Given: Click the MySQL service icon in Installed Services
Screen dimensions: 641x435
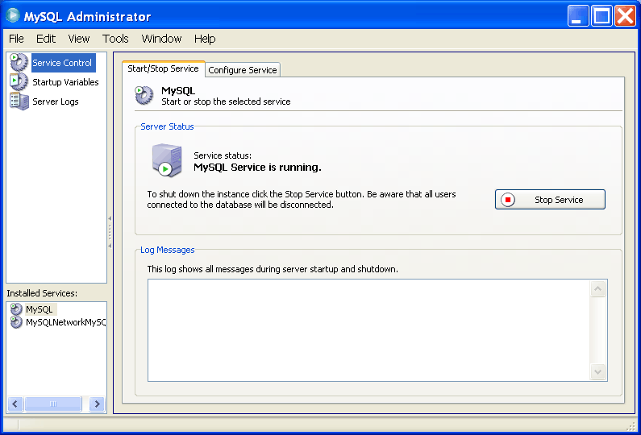Looking at the screenshot, I should pyautogui.click(x=16, y=309).
